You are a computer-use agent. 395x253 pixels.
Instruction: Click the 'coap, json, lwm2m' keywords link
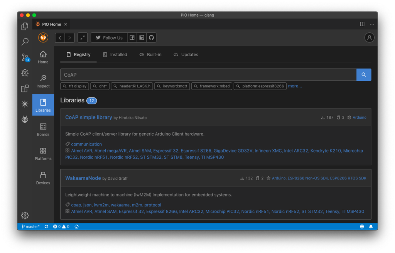[116, 205]
